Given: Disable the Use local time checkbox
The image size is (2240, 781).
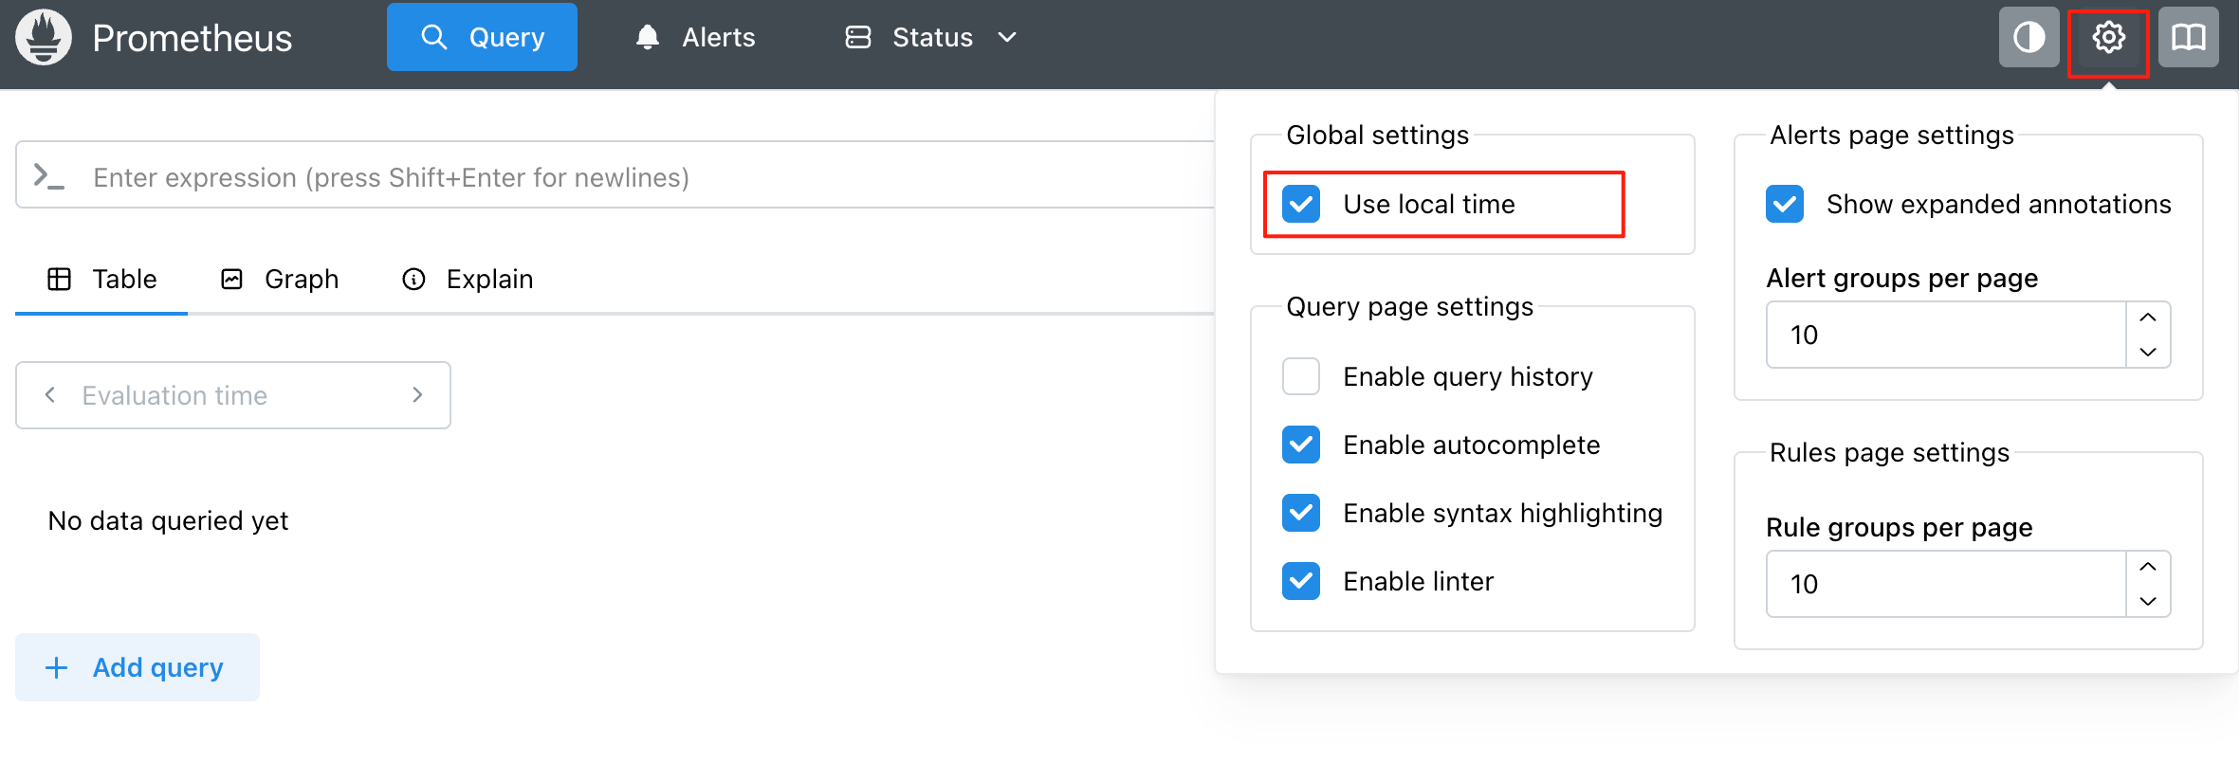Looking at the screenshot, I should click(1301, 205).
